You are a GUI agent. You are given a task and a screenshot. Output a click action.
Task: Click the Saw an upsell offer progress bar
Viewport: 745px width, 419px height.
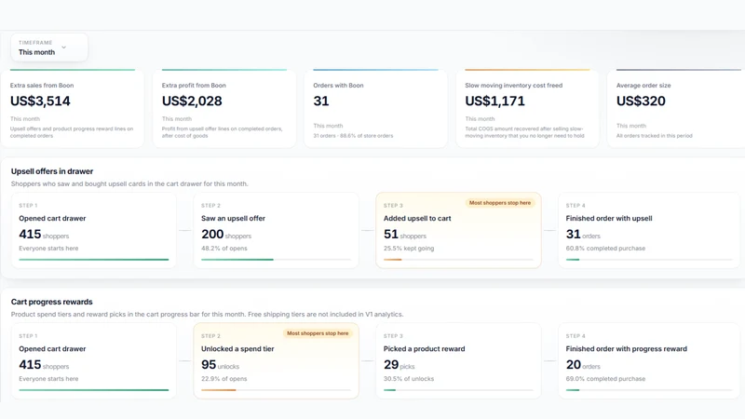(276, 260)
